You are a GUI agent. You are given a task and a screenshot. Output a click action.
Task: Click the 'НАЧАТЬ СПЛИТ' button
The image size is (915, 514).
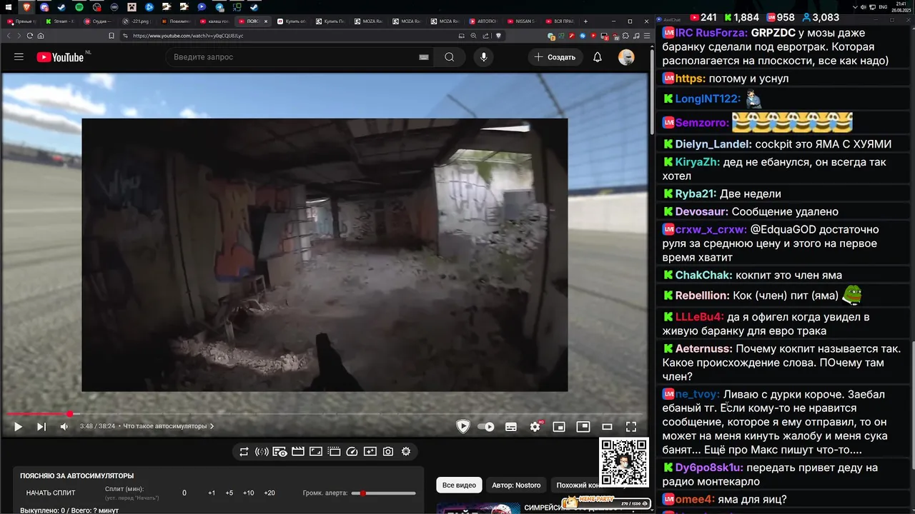click(x=51, y=493)
